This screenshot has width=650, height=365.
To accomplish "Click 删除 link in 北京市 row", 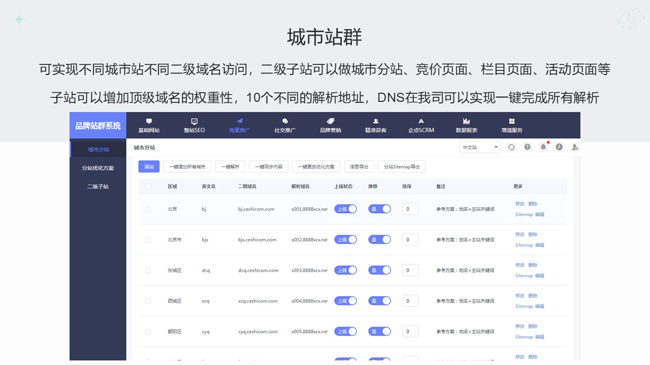I will 533,234.
